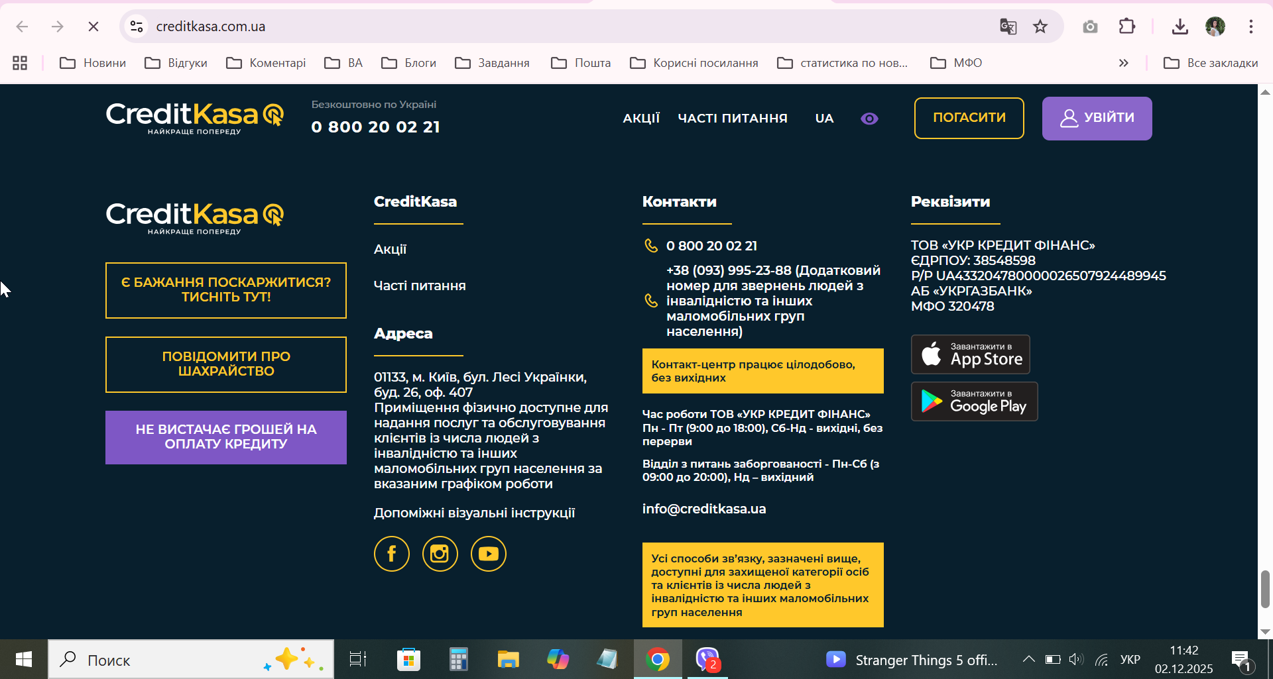1273x679 pixels.
Task: Download from App Store badge
Action: click(x=971, y=354)
